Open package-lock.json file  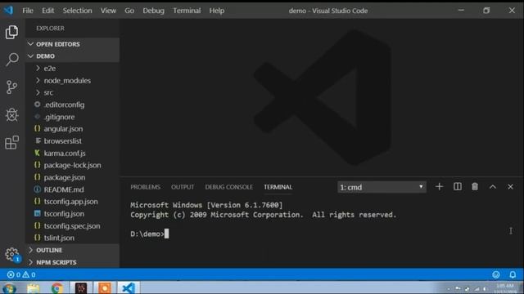coord(72,165)
